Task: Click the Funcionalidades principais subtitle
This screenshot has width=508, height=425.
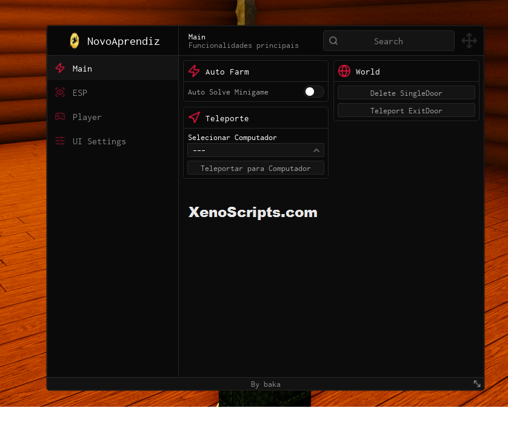Action: 243,45
